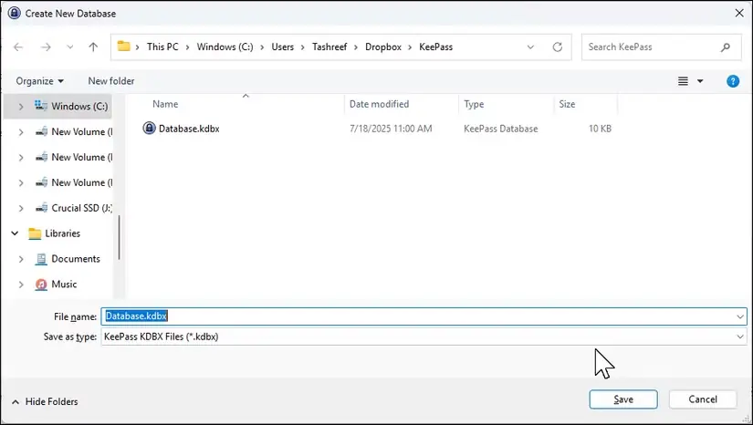
Task: Expand the Crucial SSD (J:) node
Action: tap(21, 208)
